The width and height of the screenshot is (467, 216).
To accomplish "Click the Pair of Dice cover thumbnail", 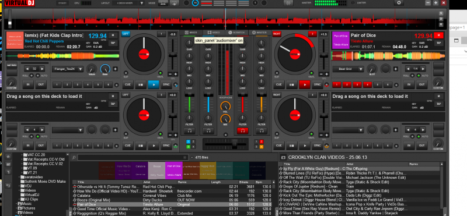I will coord(340,40).
